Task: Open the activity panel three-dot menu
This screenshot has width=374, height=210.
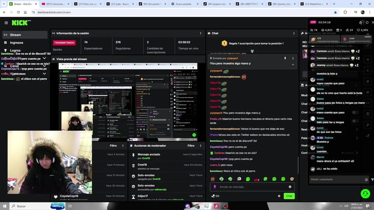Action: pos(123,146)
